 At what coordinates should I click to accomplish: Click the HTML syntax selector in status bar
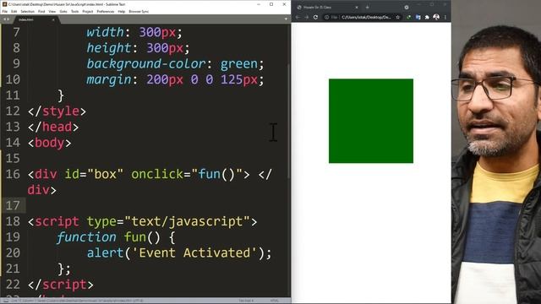[275, 301]
